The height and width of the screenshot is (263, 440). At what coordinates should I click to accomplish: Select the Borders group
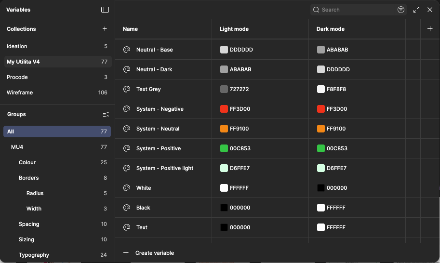click(57, 178)
